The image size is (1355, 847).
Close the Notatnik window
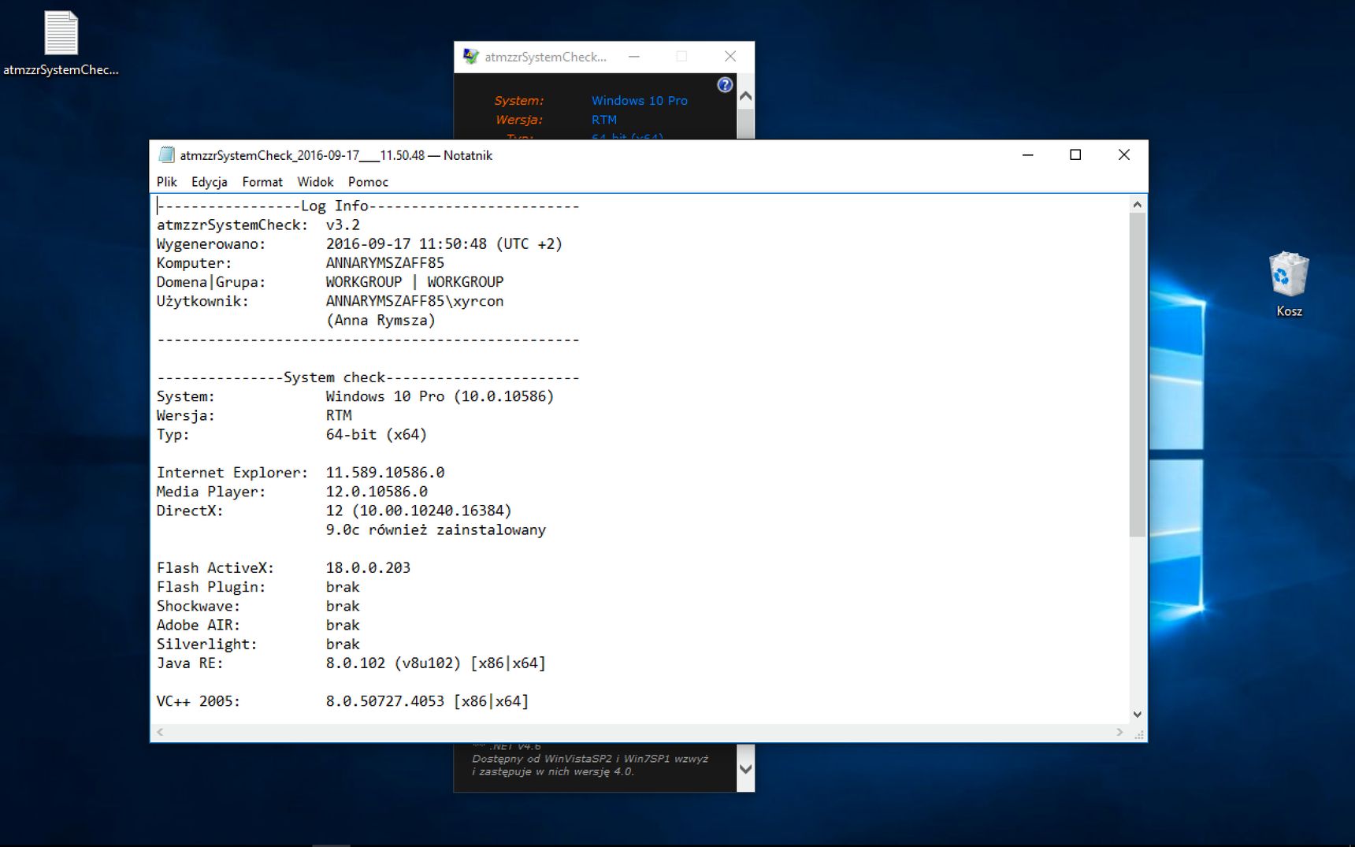(x=1124, y=155)
